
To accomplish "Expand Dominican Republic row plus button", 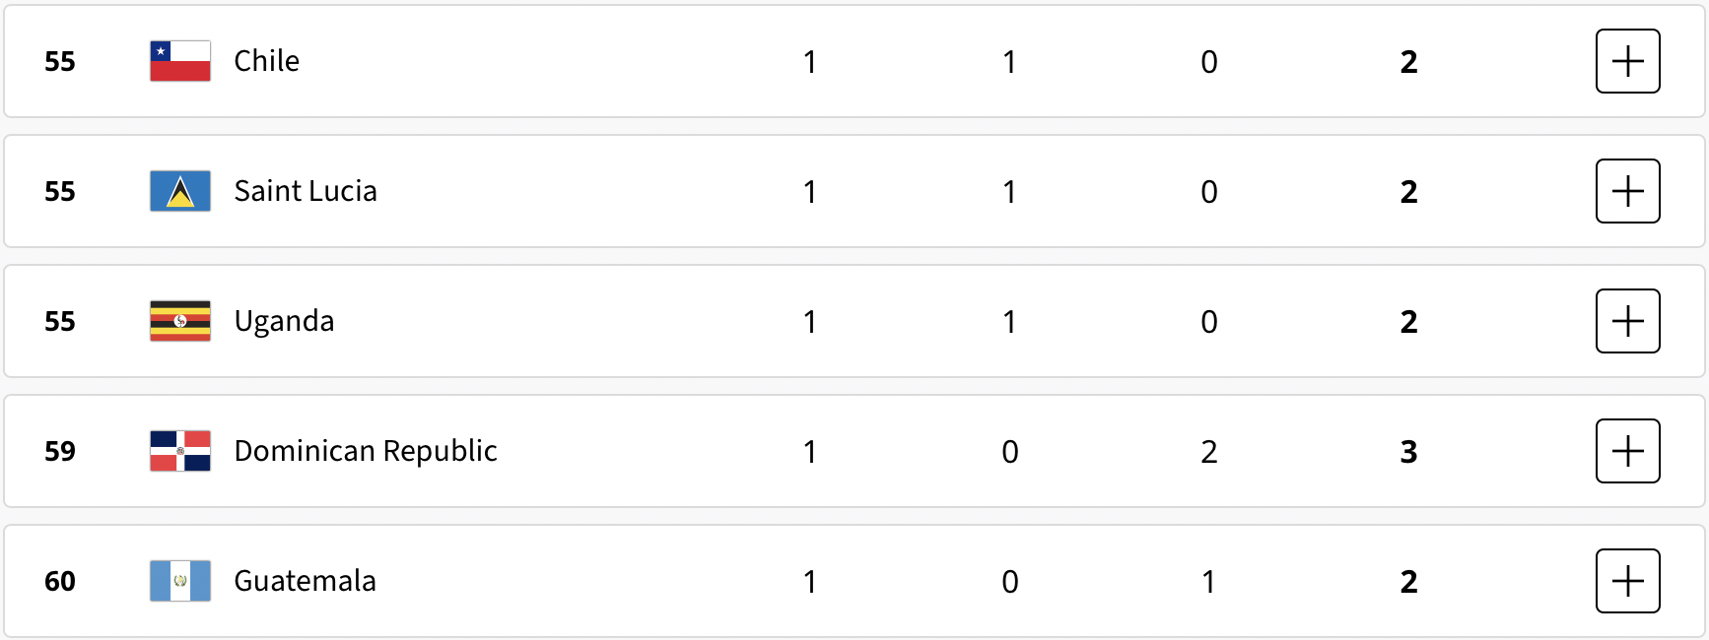I will 1627,451.
